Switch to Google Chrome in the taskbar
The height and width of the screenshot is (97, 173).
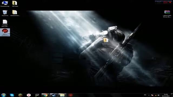45,95
